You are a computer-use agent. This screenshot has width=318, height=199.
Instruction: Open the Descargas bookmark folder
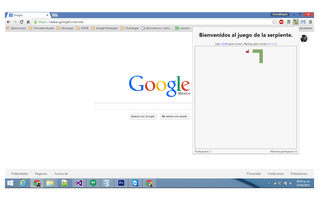click(x=65, y=28)
